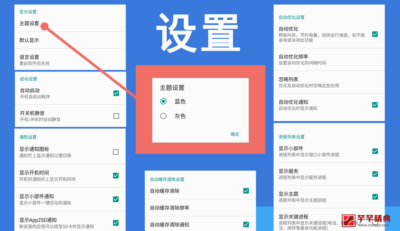Screen dimensions: 400x231
Task: Select the 蓝色 theme radio button
Action: tap(163, 101)
